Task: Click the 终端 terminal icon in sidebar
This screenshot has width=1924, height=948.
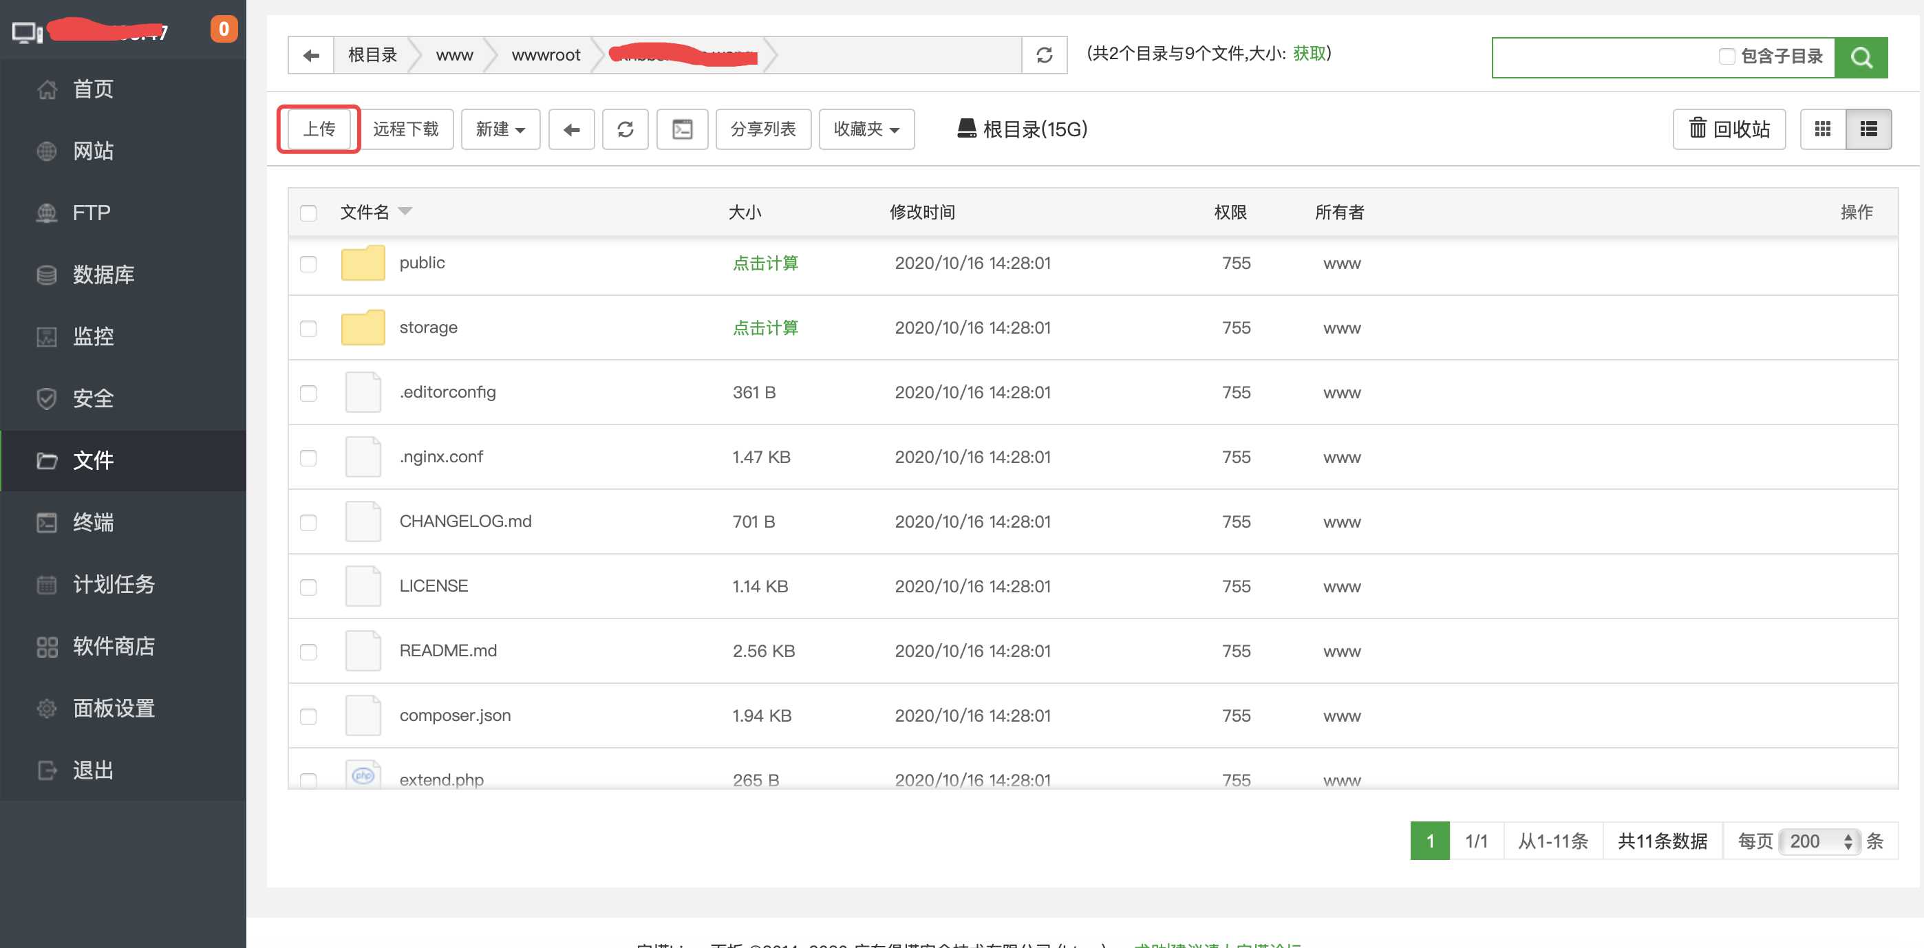Action: pyautogui.click(x=46, y=523)
